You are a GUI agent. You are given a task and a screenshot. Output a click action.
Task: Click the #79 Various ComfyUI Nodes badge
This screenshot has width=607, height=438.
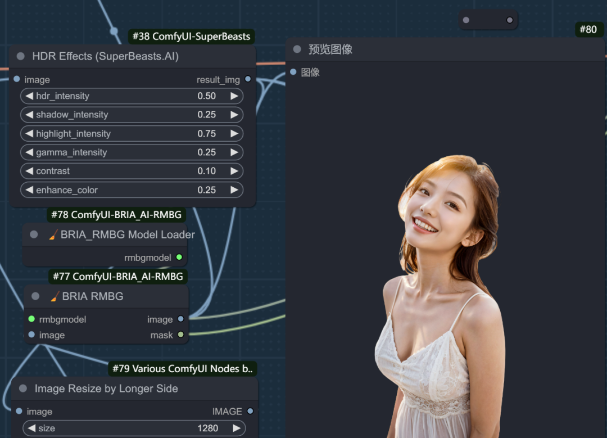coord(183,369)
